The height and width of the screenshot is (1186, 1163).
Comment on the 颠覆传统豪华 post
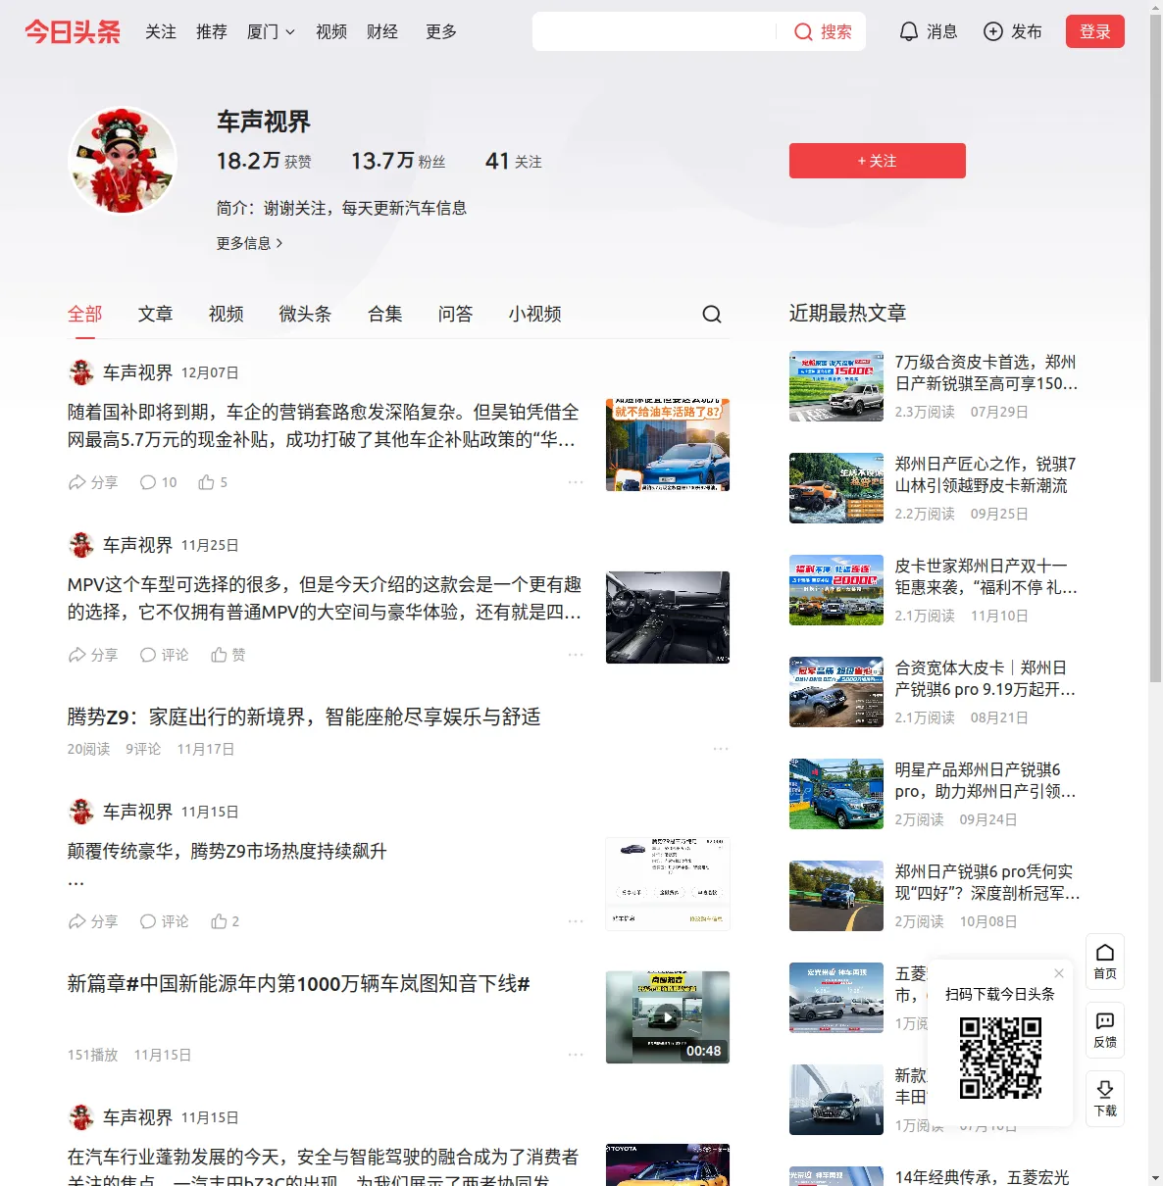164,921
